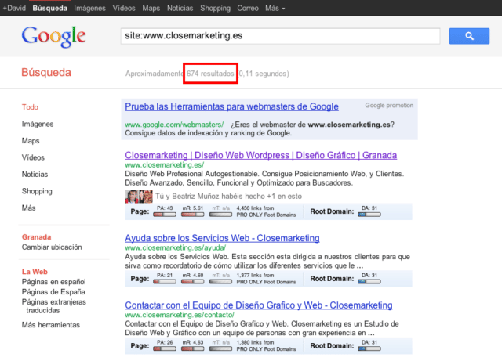Expand Más herramientas
Screen dimensions: 502x361
point(51,325)
